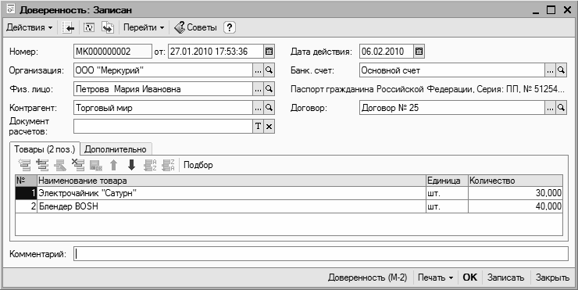Click the Контрагент field Торговый мир
This screenshot has width=578, height=290.
tap(163, 108)
